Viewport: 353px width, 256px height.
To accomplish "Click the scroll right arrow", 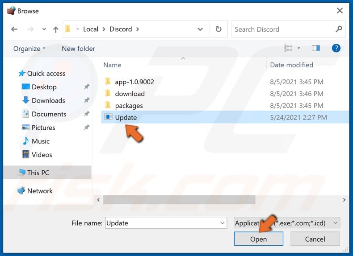I will (x=344, y=200).
